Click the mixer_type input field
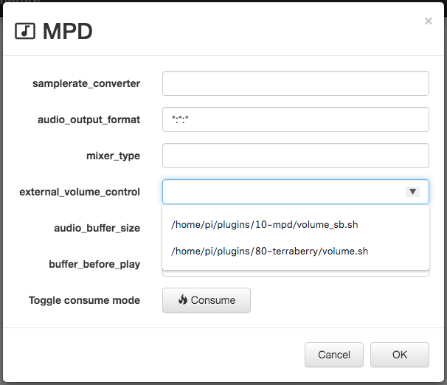Viewport: 447px width, 385px height. click(296, 156)
